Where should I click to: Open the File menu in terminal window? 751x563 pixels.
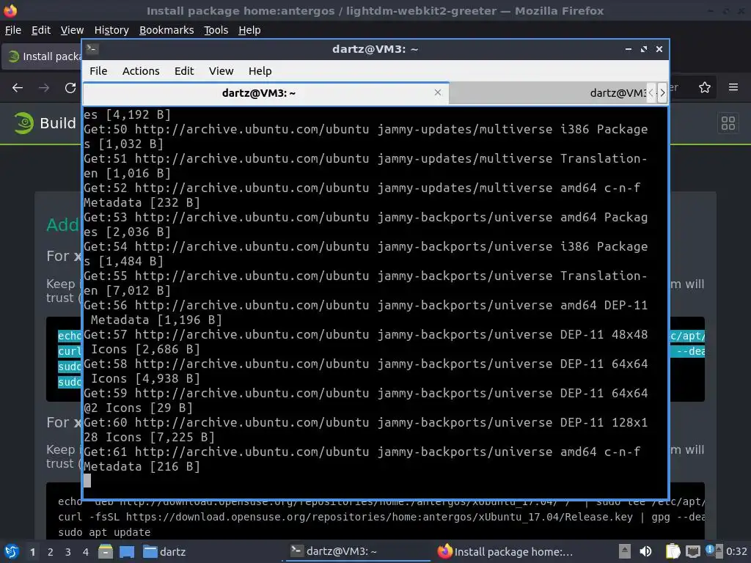pyautogui.click(x=98, y=71)
